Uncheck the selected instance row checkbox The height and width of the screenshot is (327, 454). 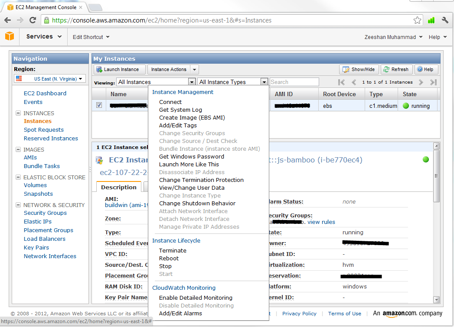pos(99,105)
